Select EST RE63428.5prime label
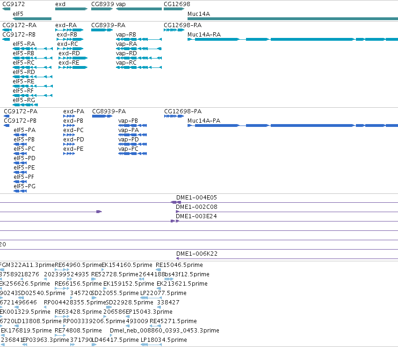The height and width of the screenshot is (347, 398). click(78, 312)
